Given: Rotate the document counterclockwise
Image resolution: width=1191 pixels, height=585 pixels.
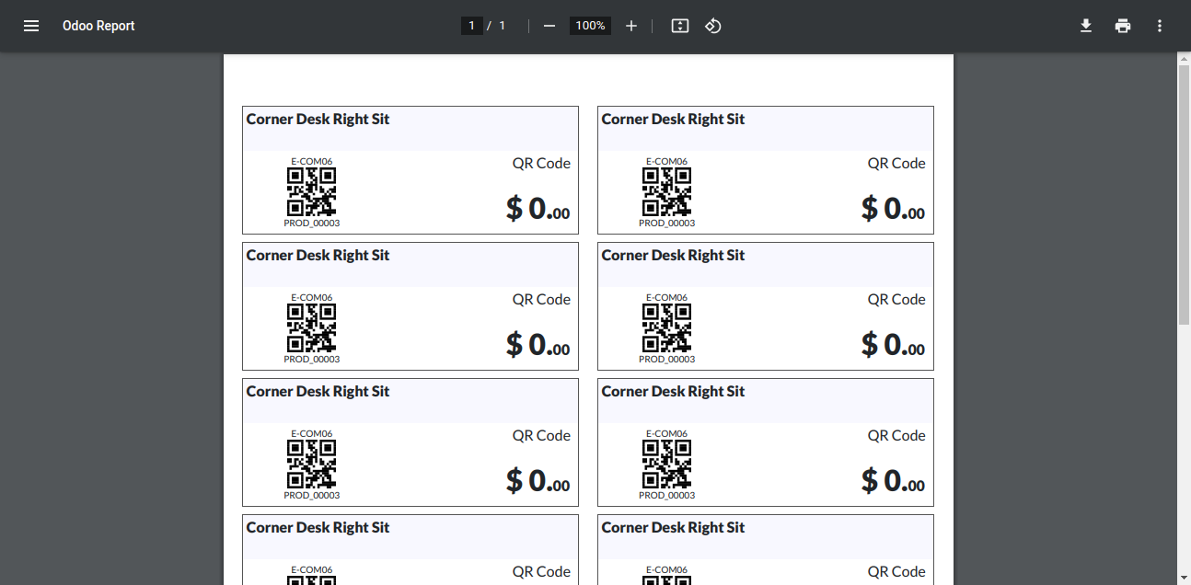Looking at the screenshot, I should tap(713, 26).
